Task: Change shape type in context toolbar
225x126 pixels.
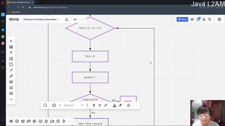Action: pos(45,105)
